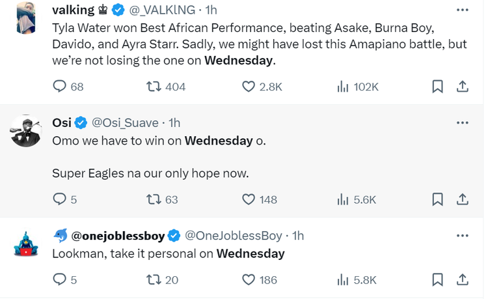Image resolution: width=501 pixels, height=299 pixels.
Task: Share valking's tweet
Action: coord(462,87)
